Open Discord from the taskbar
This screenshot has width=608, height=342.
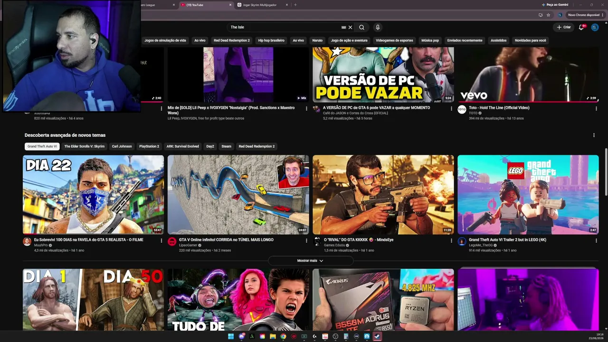tap(242, 337)
